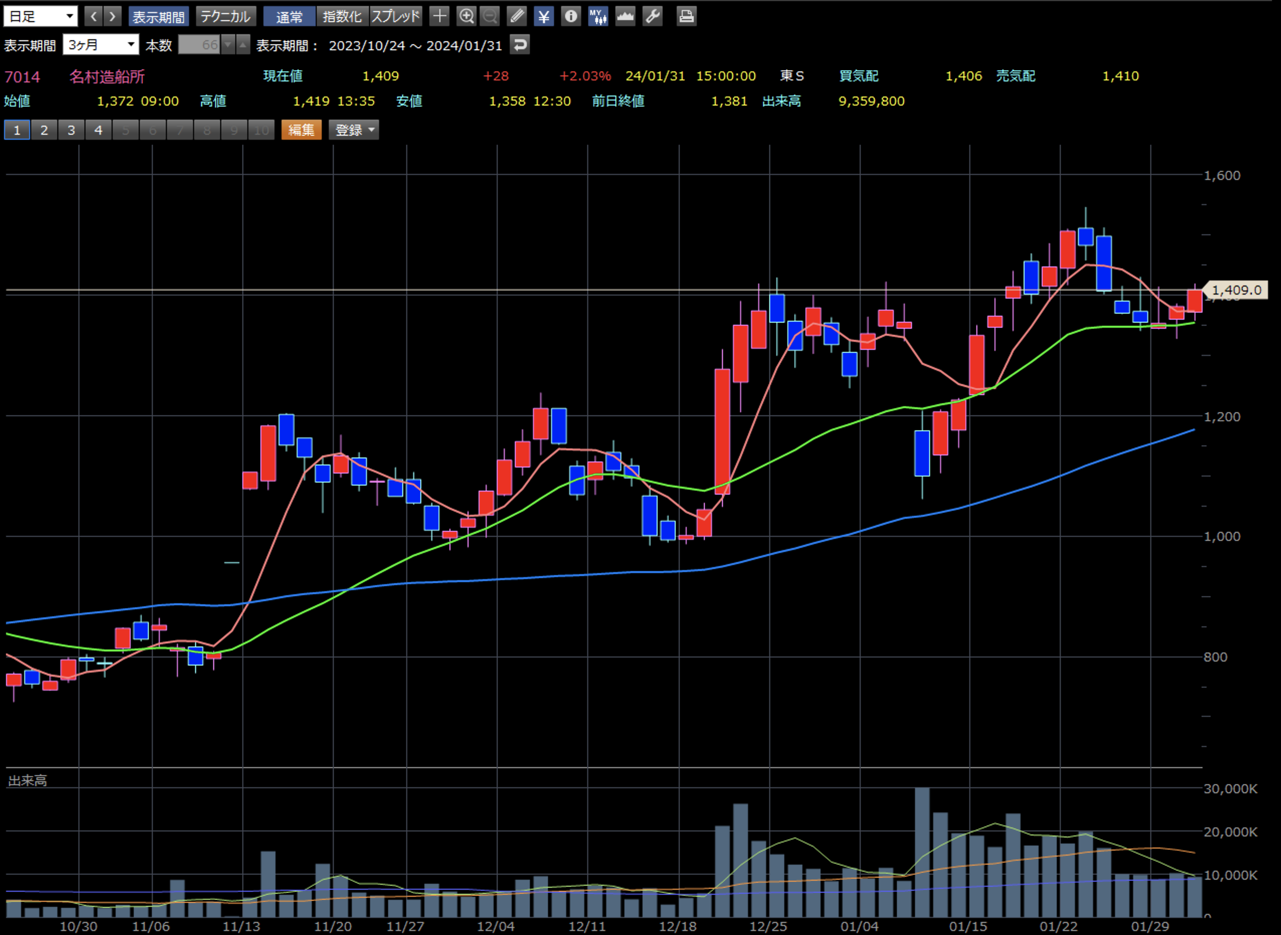Expand the 登録 dropdown button

354,130
